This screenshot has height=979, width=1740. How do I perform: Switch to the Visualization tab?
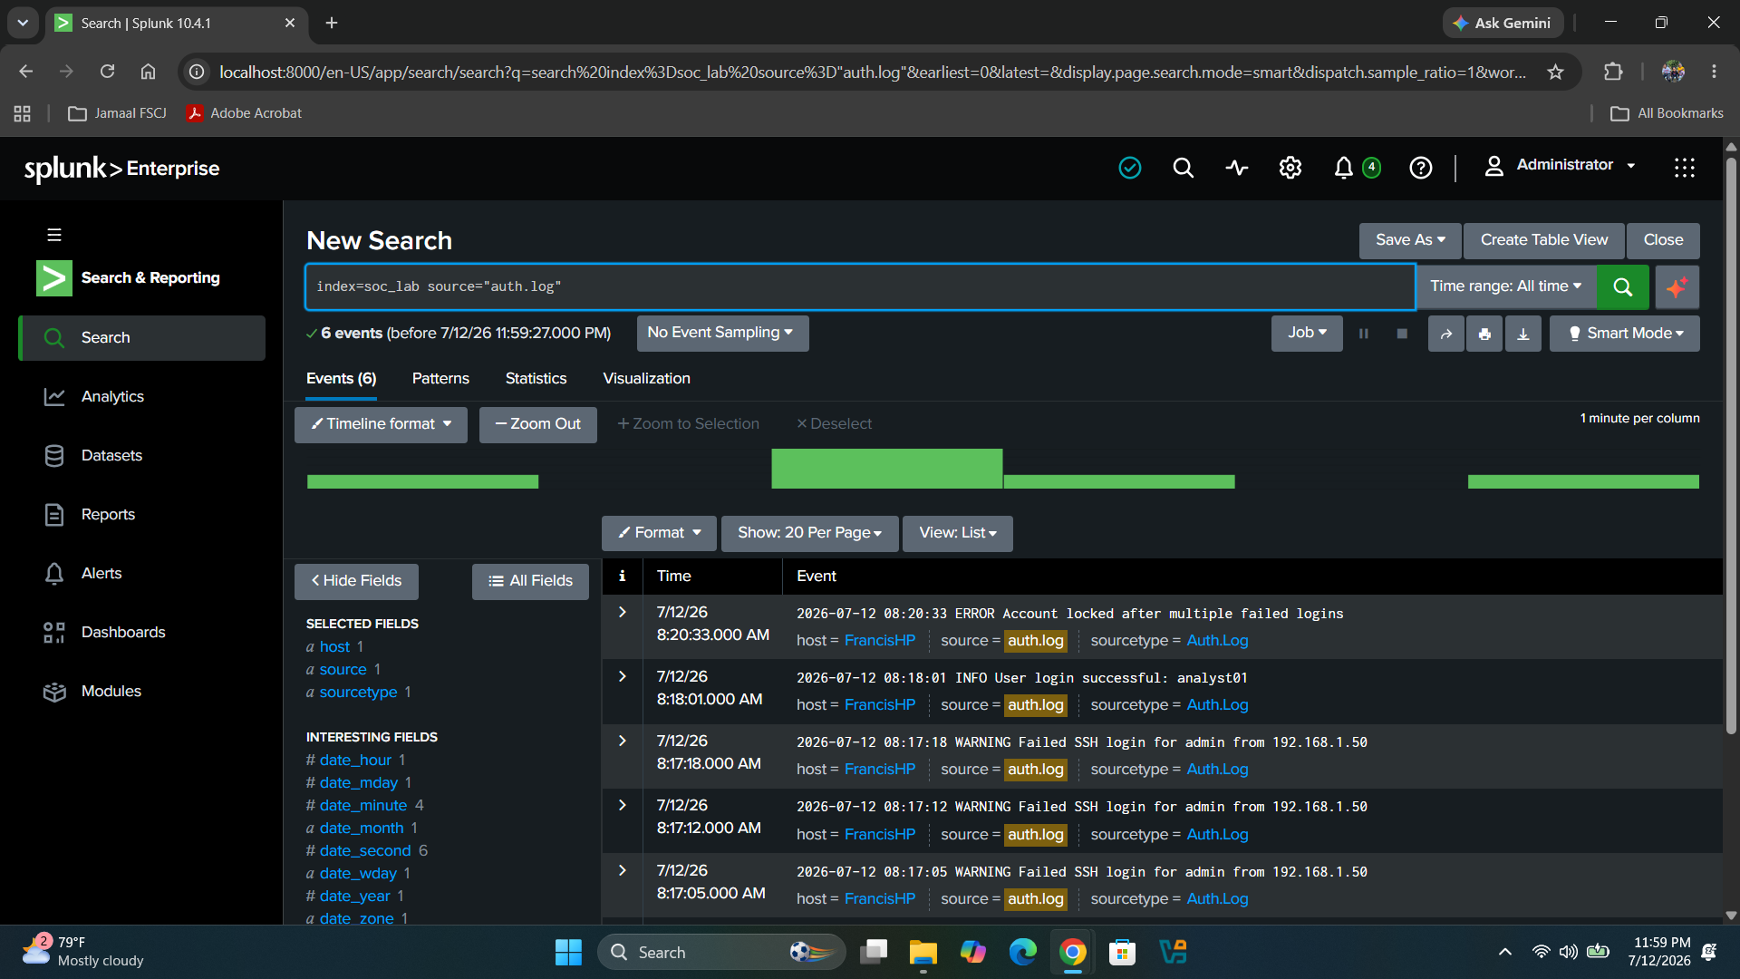[646, 378]
